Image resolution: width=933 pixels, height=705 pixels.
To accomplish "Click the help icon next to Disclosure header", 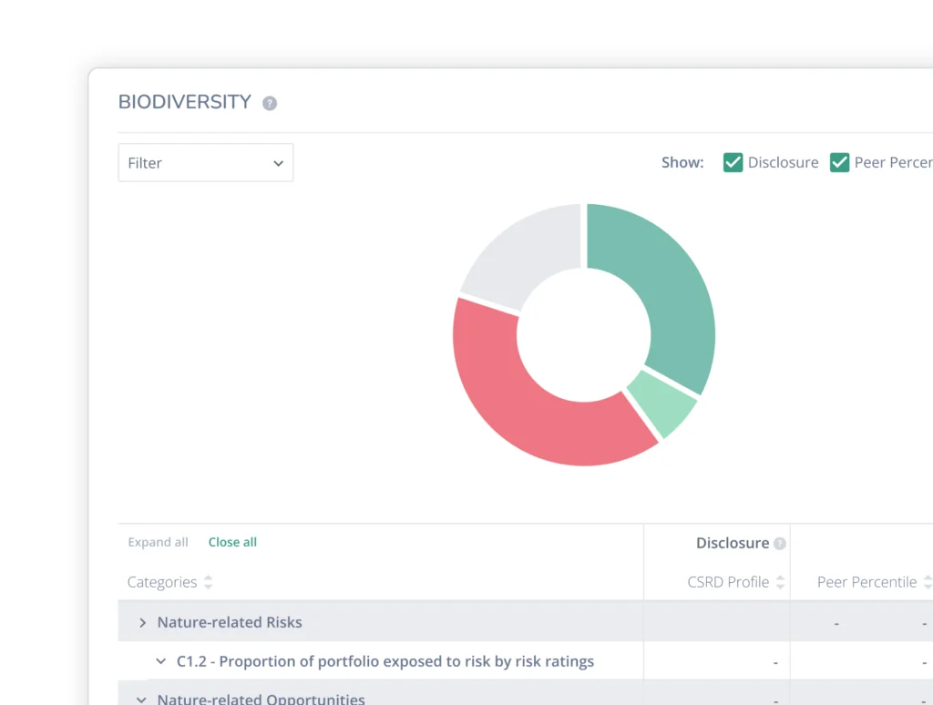I will coord(780,544).
